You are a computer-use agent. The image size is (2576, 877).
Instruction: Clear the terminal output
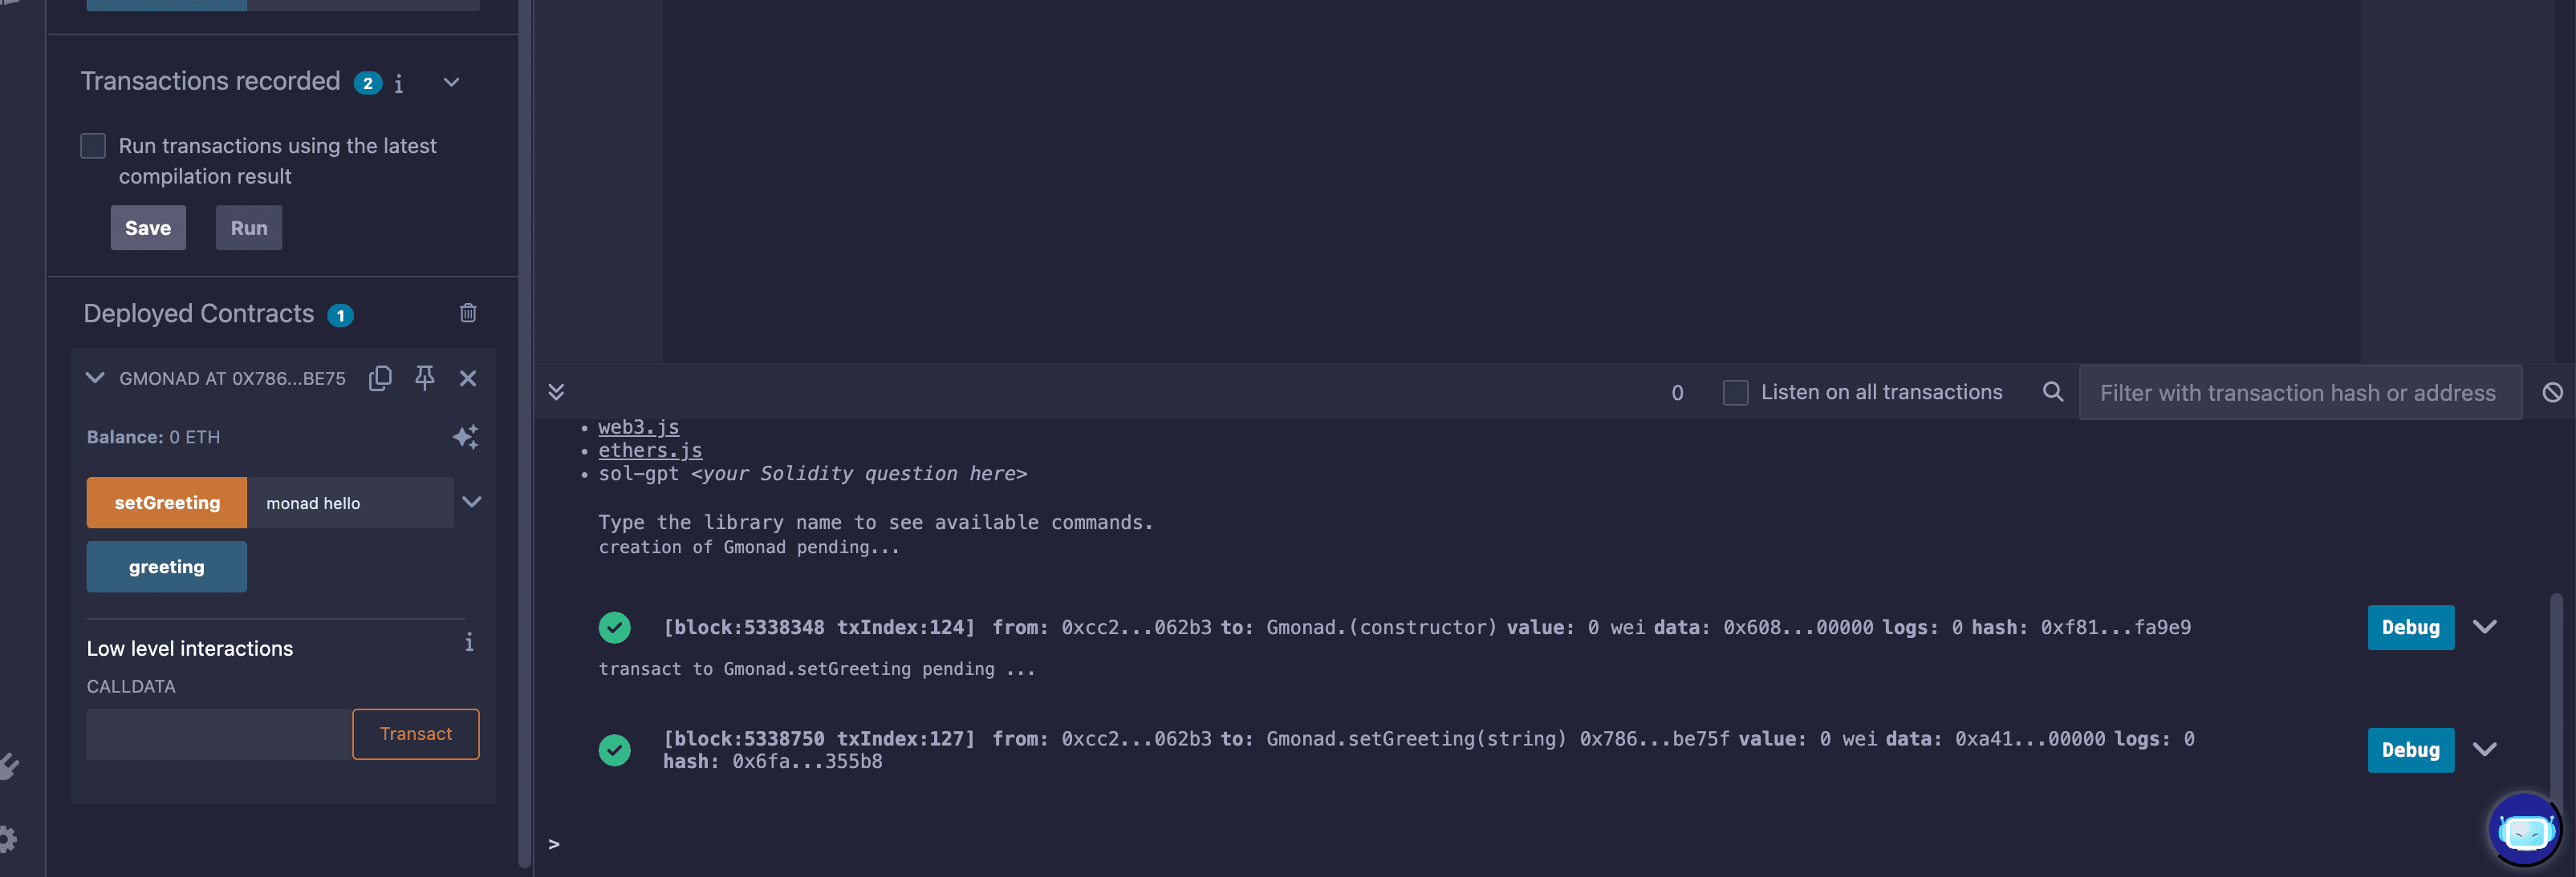coord(2552,393)
